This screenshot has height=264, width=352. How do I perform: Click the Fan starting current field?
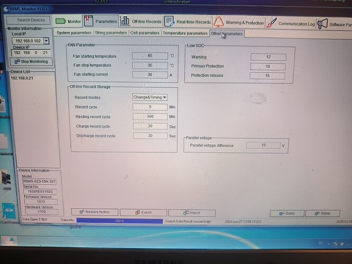click(x=150, y=74)
